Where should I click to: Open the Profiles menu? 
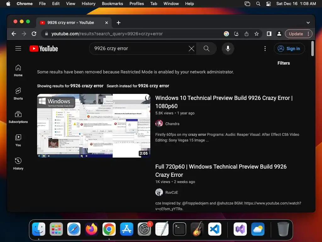pyautogui.click(x=136, y=3)
